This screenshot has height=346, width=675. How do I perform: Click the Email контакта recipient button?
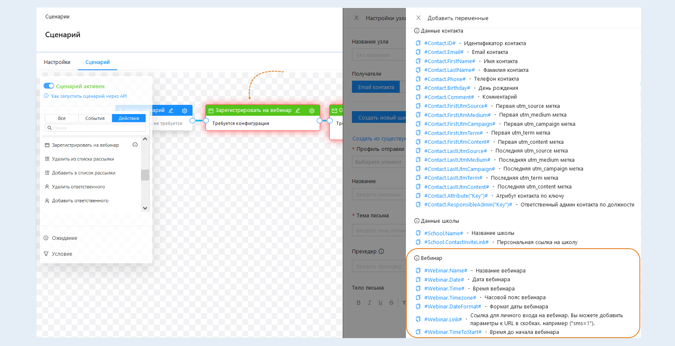pyautogui.click(x=376, y=87)
